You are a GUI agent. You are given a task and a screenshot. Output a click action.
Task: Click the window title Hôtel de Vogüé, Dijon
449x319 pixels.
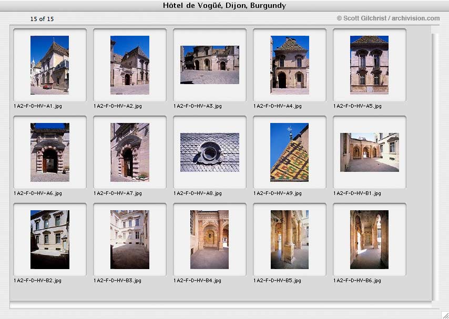pos(224,5)
